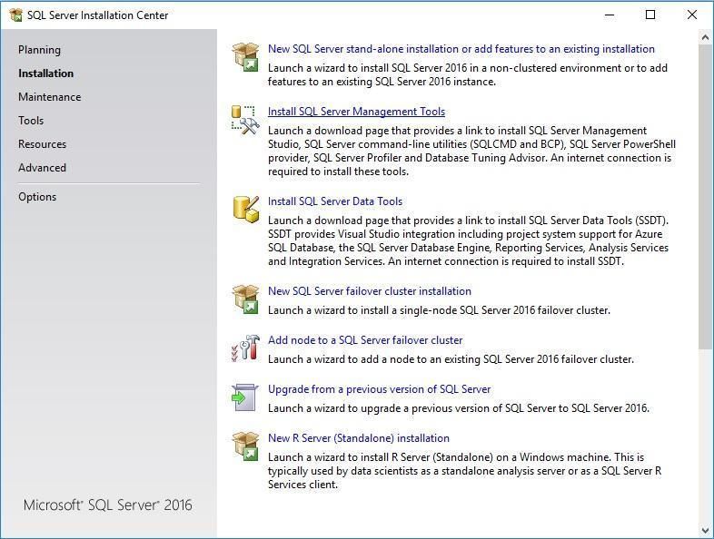Open Install SQL Server Management Tools link
The height and width of the screenshot is (539, 714).
tap(356, 112)
